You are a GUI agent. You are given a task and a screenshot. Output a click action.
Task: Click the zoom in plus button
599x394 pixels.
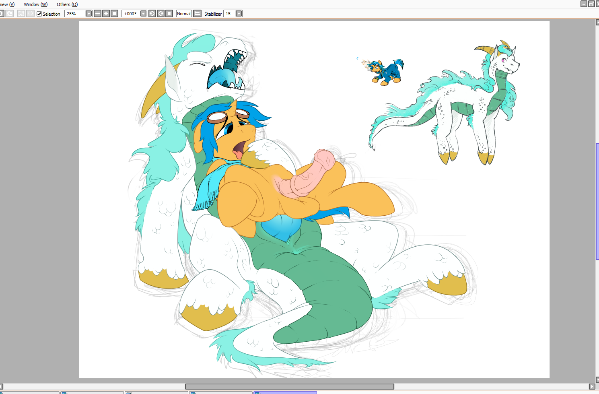pos(106,14)
